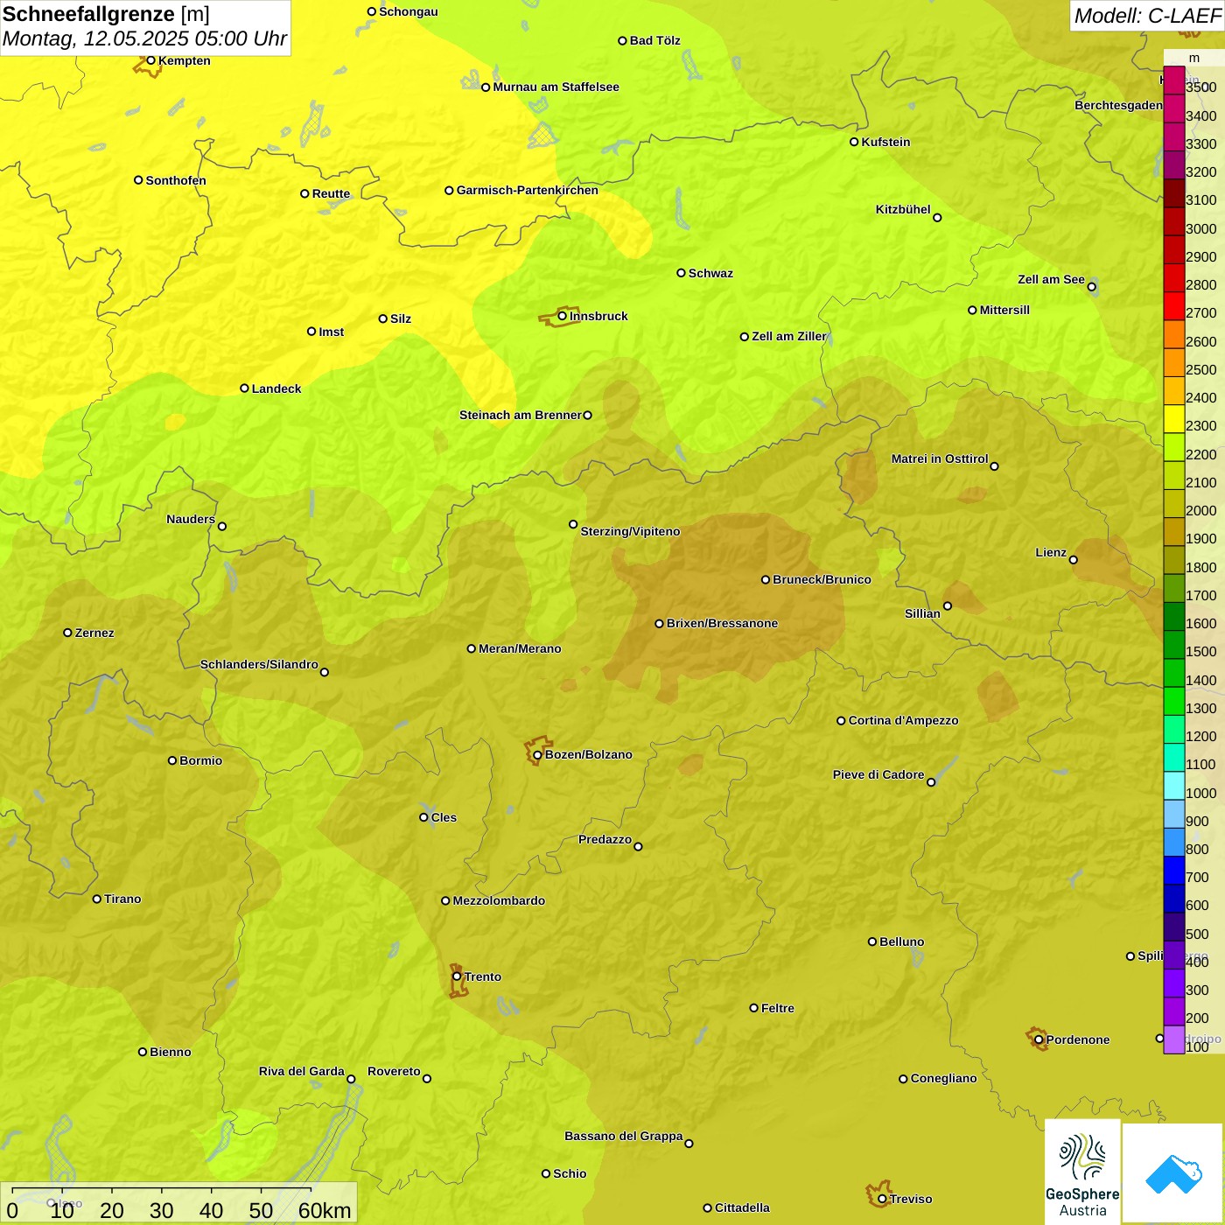This screenshot has height=1225, width=1225.
Task: Click the Mittersill label
Action: [1004, 310]
